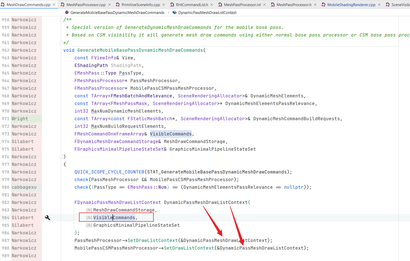410x261 pixels.
Task: Click the DynamicMeshCommandBuildRequests parameter on line 971
Action: (x=296, y=119)
